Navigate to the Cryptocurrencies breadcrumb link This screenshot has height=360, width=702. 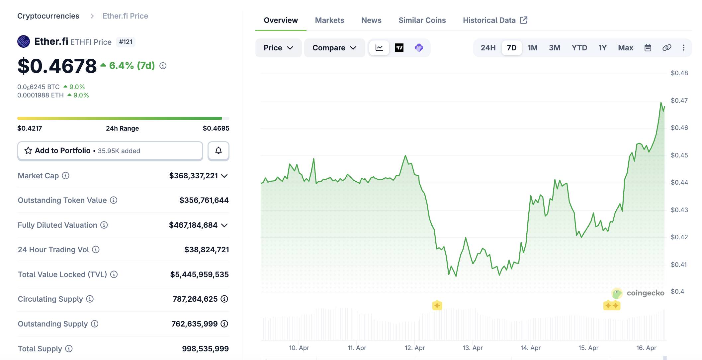[x=48, y=16]
